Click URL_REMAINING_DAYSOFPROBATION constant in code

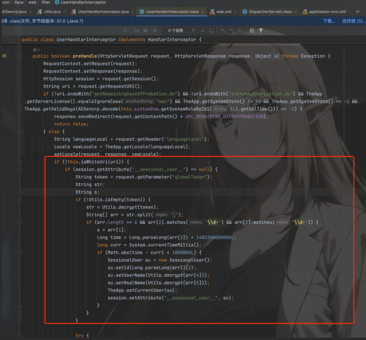click(224, 117)
